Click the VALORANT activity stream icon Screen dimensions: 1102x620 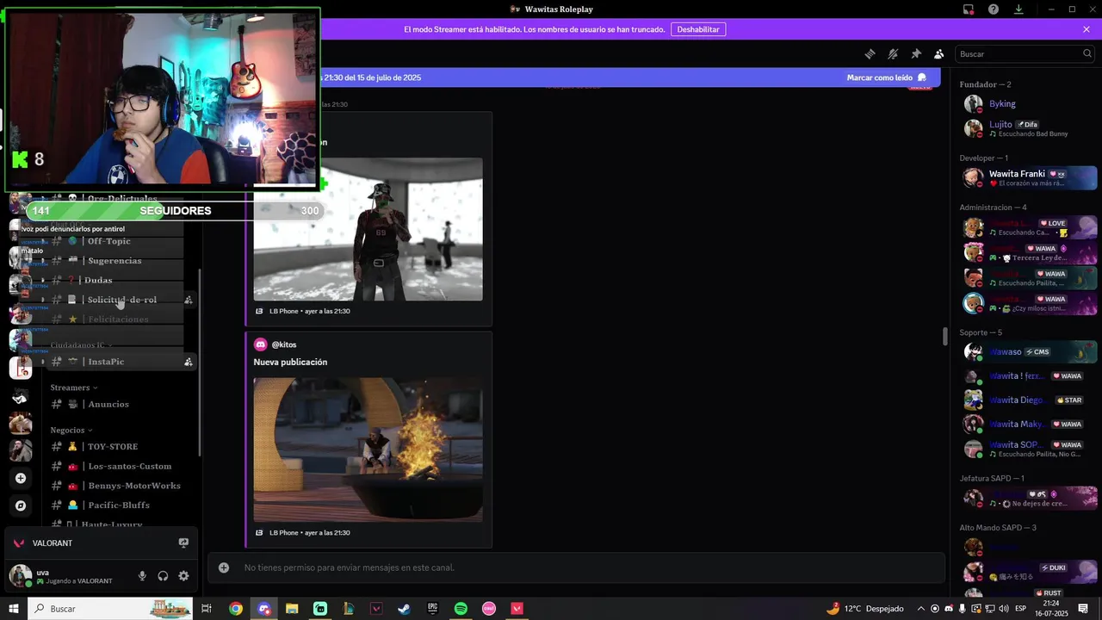[x=183, y=543]
